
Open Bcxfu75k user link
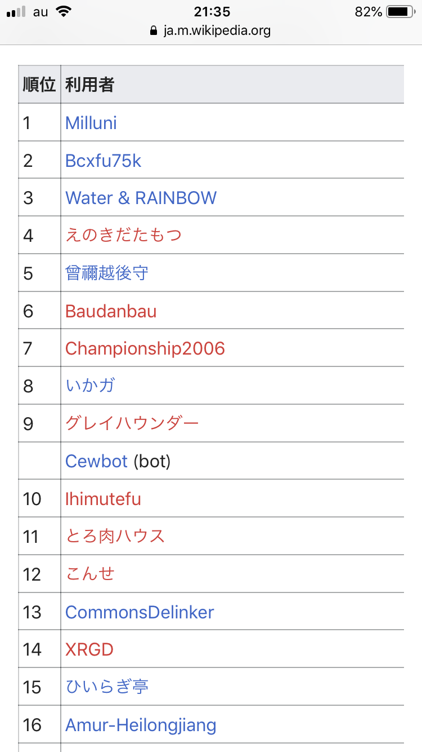click(x=103, y=161)
